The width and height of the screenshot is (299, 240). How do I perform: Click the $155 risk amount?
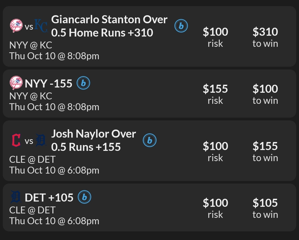pos(215,89)
